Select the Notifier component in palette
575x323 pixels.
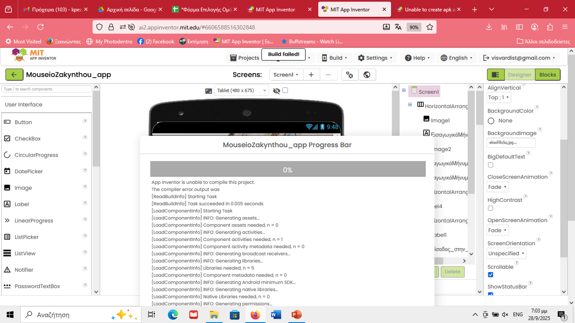click(x=24, y=270)
